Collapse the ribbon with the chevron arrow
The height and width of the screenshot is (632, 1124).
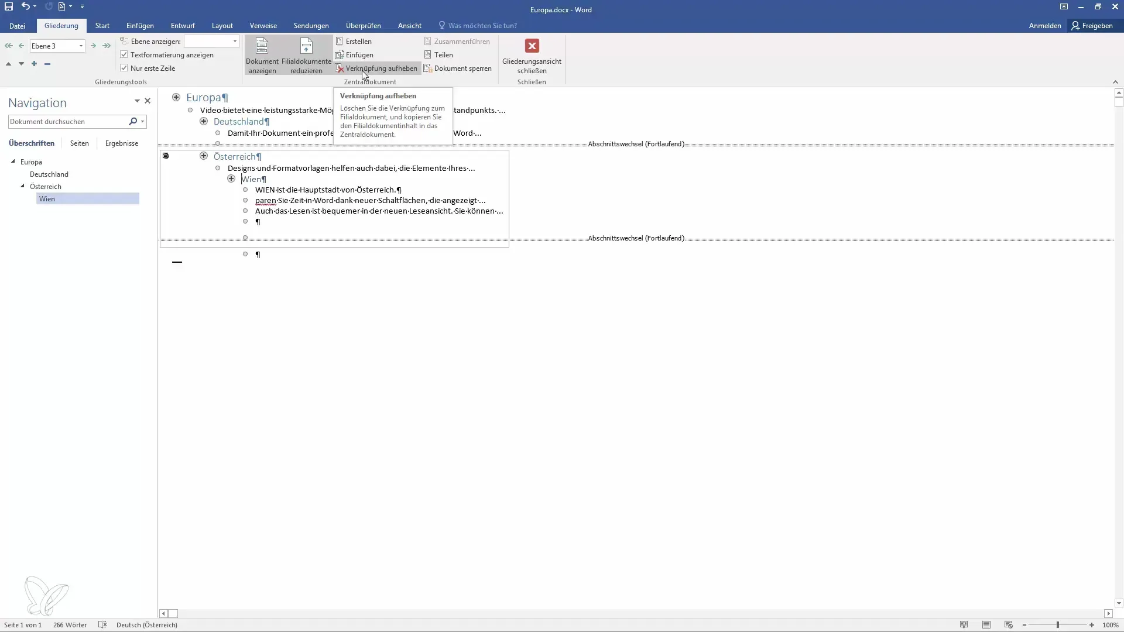pos(1115,82)
